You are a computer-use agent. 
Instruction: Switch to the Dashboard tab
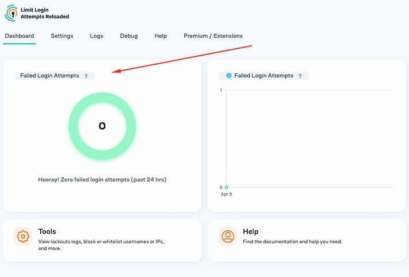[x=20, y=36]
